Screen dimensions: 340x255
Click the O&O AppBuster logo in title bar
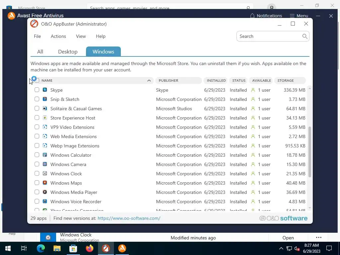coord(34,24)
